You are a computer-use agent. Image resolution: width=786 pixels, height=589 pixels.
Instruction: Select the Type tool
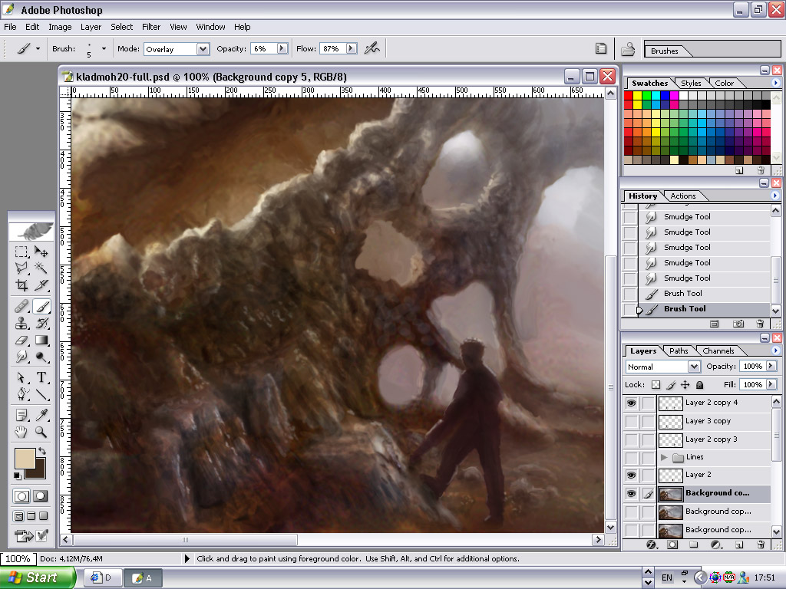click(41, 377)
